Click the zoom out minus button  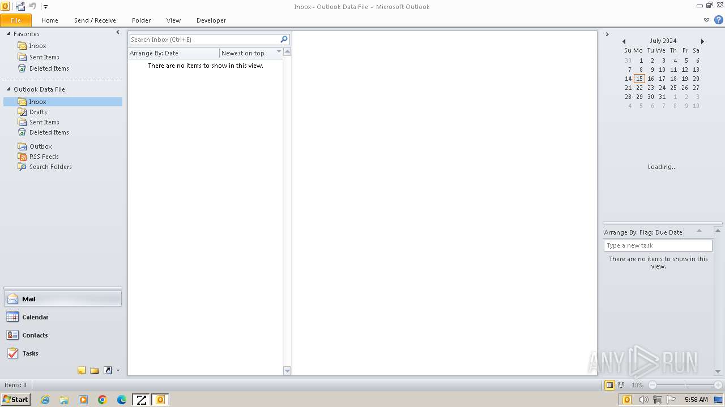tap(652, 385)
